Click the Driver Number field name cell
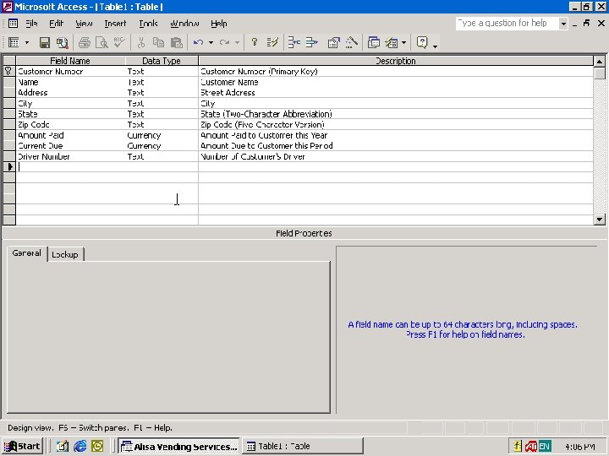The height and width of the screenshot is (456, 609). pyautogui.click(x=70, y=157)
